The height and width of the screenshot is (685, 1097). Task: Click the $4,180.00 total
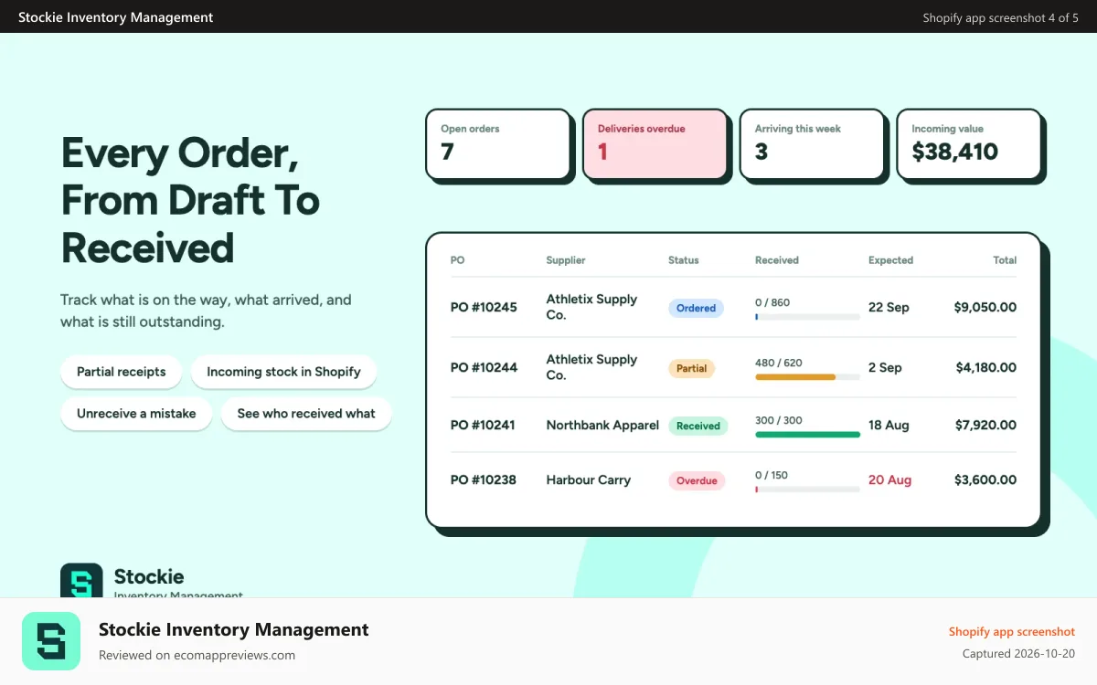[x=986, y=367]
